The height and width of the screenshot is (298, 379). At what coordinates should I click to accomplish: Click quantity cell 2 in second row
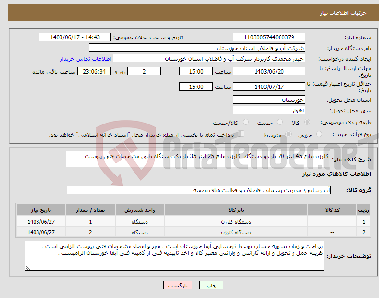(x=90, y=232)
